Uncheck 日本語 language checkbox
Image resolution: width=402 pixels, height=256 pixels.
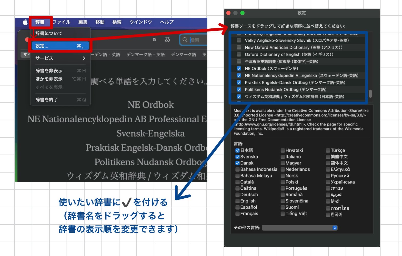(x=237, y=151)
